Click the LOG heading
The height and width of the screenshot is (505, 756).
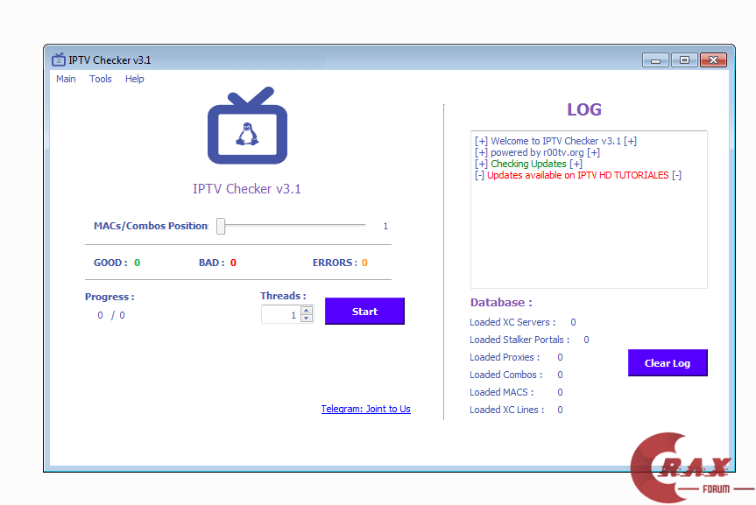click(x=584, y=109)
